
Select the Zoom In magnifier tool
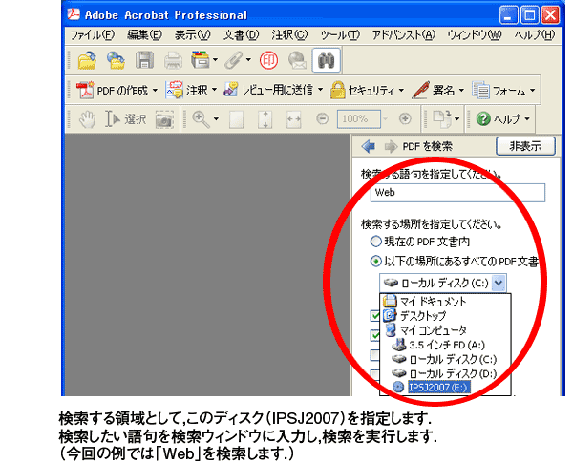tap(201, 119)
